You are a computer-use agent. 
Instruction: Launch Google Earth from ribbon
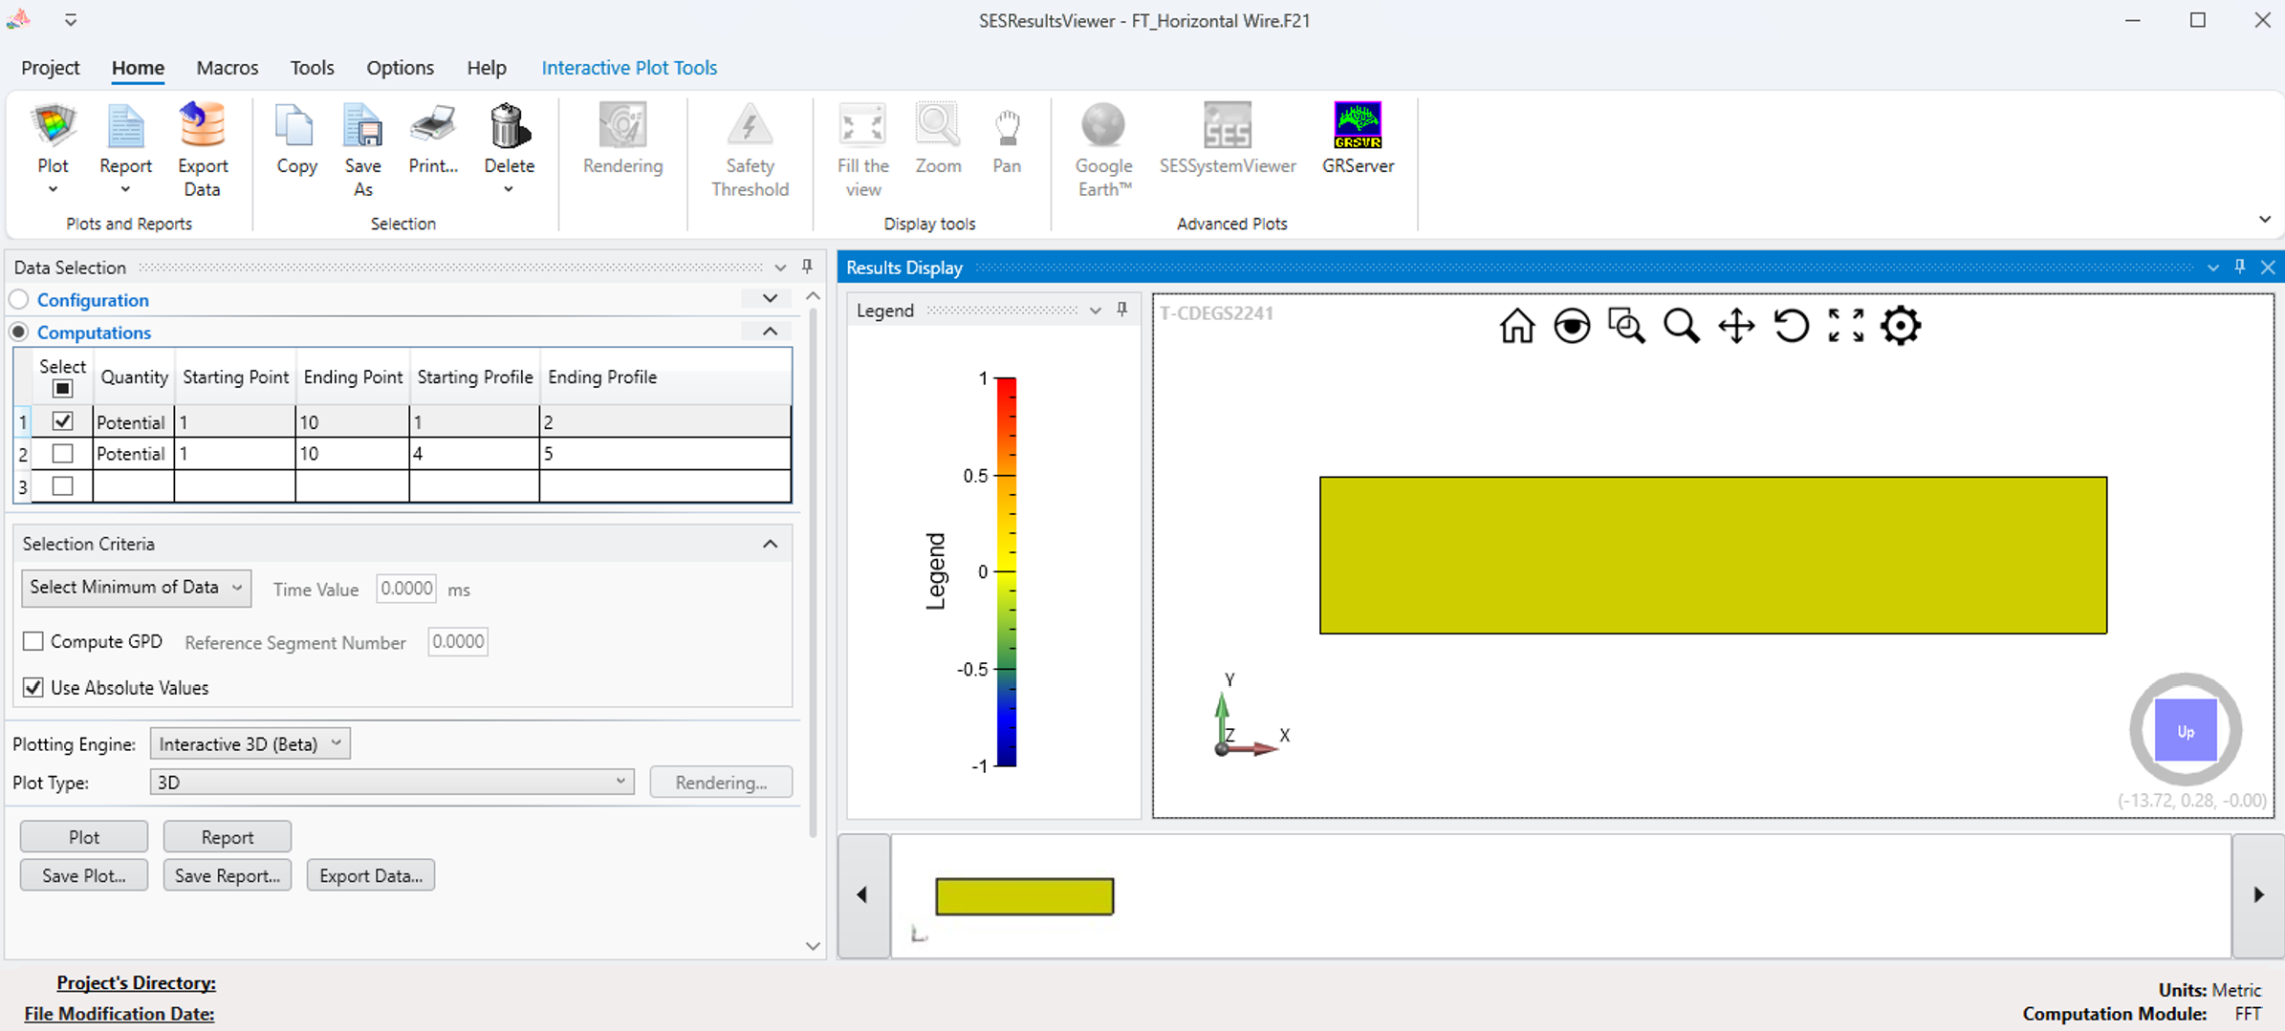[x=1103, y=149]
